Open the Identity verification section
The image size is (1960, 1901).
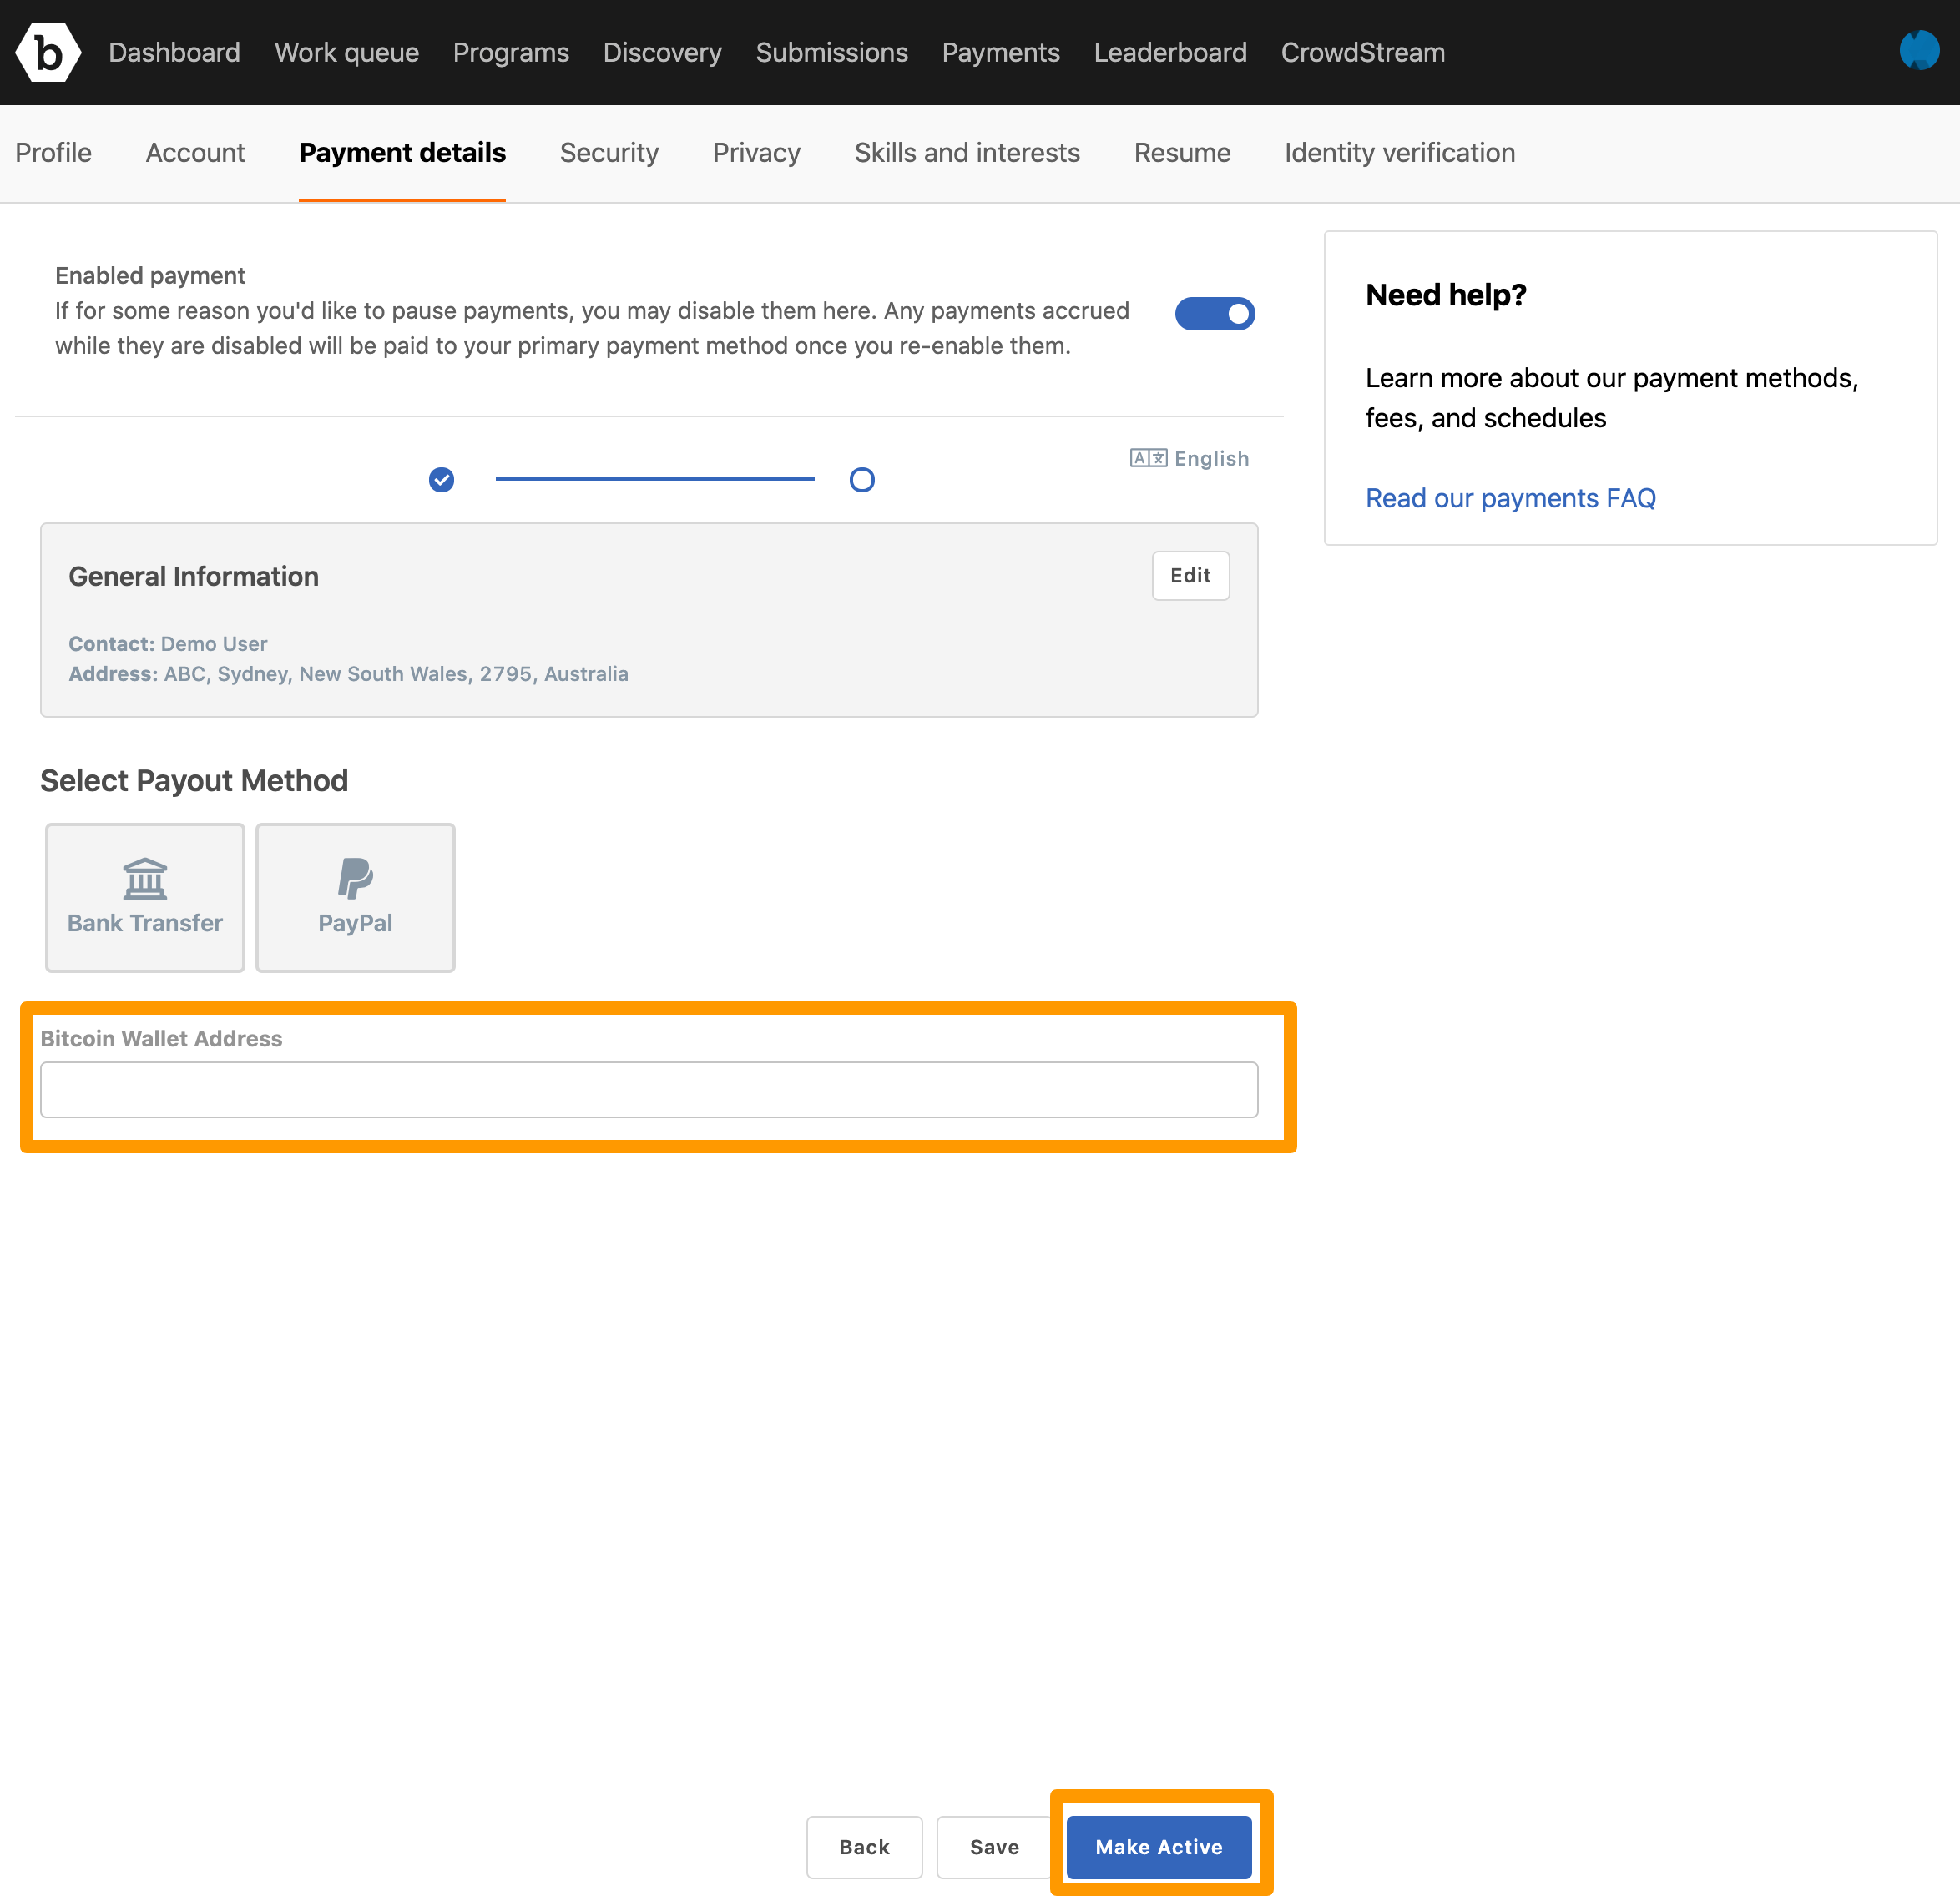click(x=1400, y=152)
